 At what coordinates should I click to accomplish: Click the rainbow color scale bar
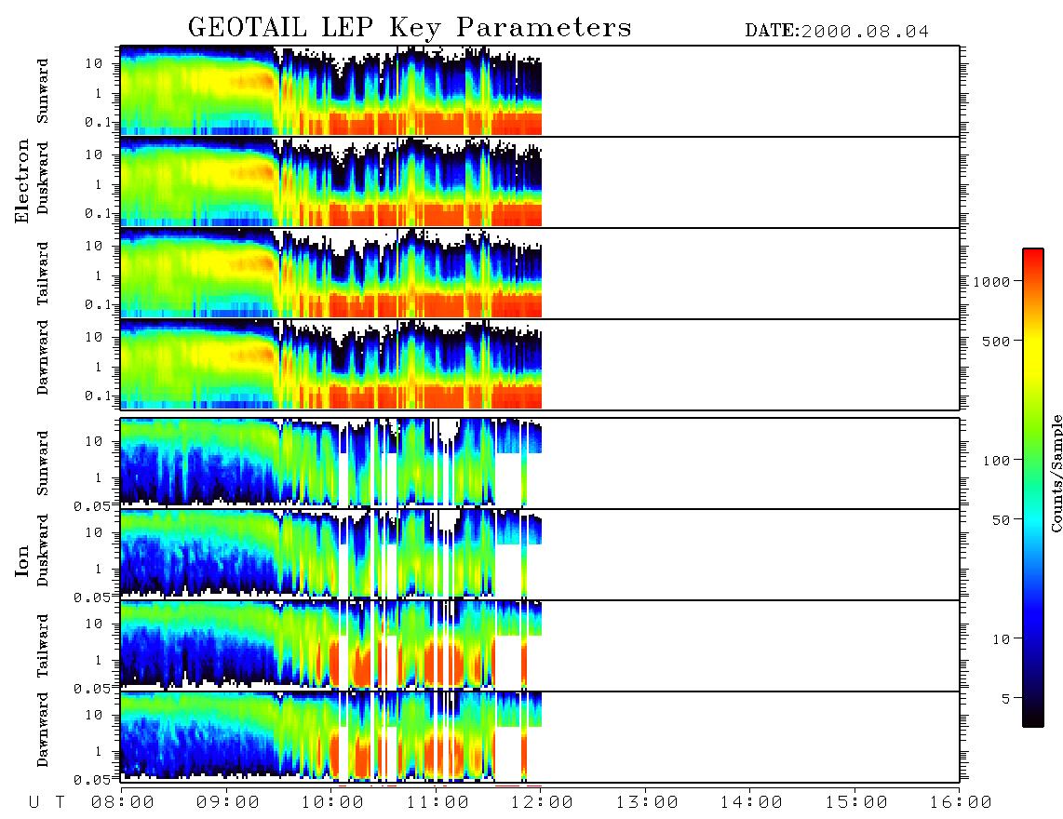click(1032, 488)
